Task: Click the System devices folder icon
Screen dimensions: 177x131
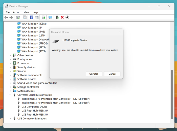Action: coord(14,91)
